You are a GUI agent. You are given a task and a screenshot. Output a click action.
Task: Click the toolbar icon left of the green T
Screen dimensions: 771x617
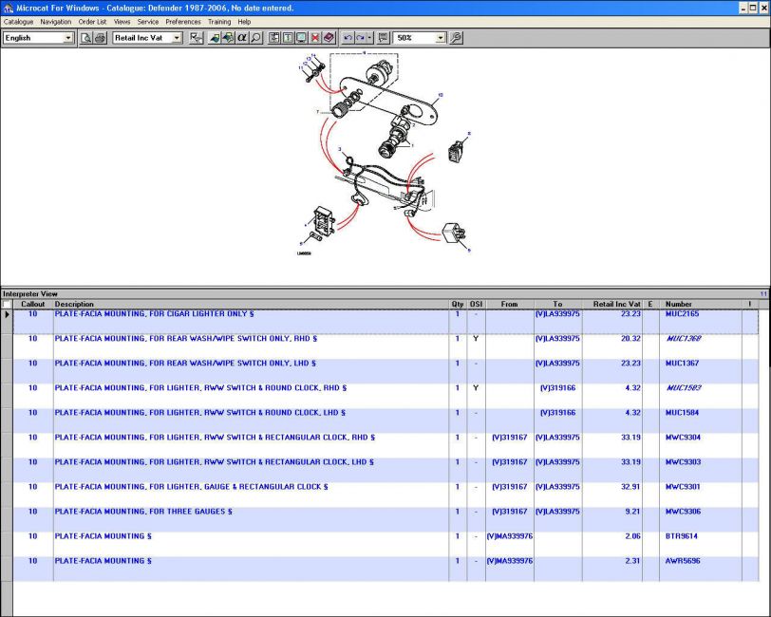tap(274, 38)
